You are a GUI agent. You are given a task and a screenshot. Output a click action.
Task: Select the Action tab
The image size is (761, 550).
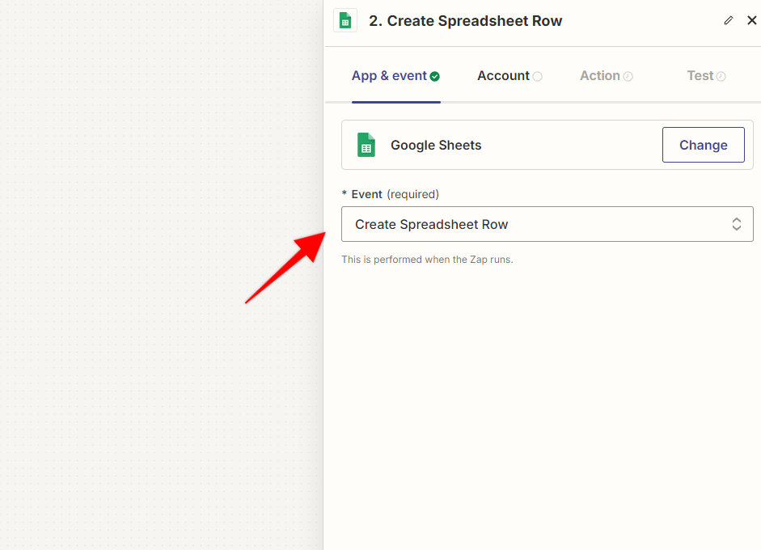600,75
